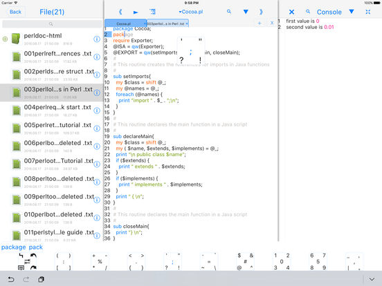This screenshot has height=286, width=382.
Task: Show info for 010perlbot deleted file
Action: [x=97, y=218]
